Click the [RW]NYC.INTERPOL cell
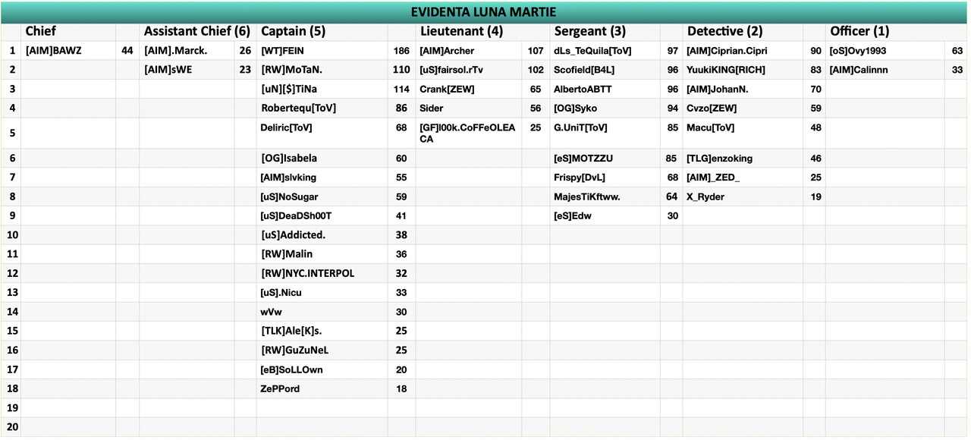Viewport: 971px width, 440px height. [322, 273]
